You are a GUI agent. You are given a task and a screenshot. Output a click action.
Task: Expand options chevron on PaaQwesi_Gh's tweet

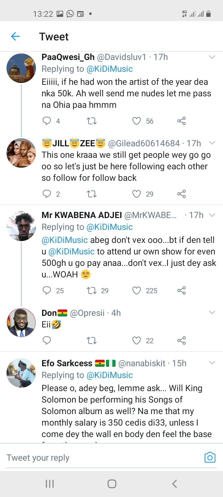pos(212,57)
